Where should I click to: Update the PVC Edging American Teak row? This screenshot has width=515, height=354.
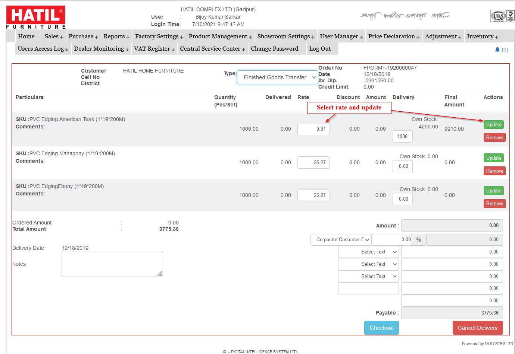tap(494, 125)
